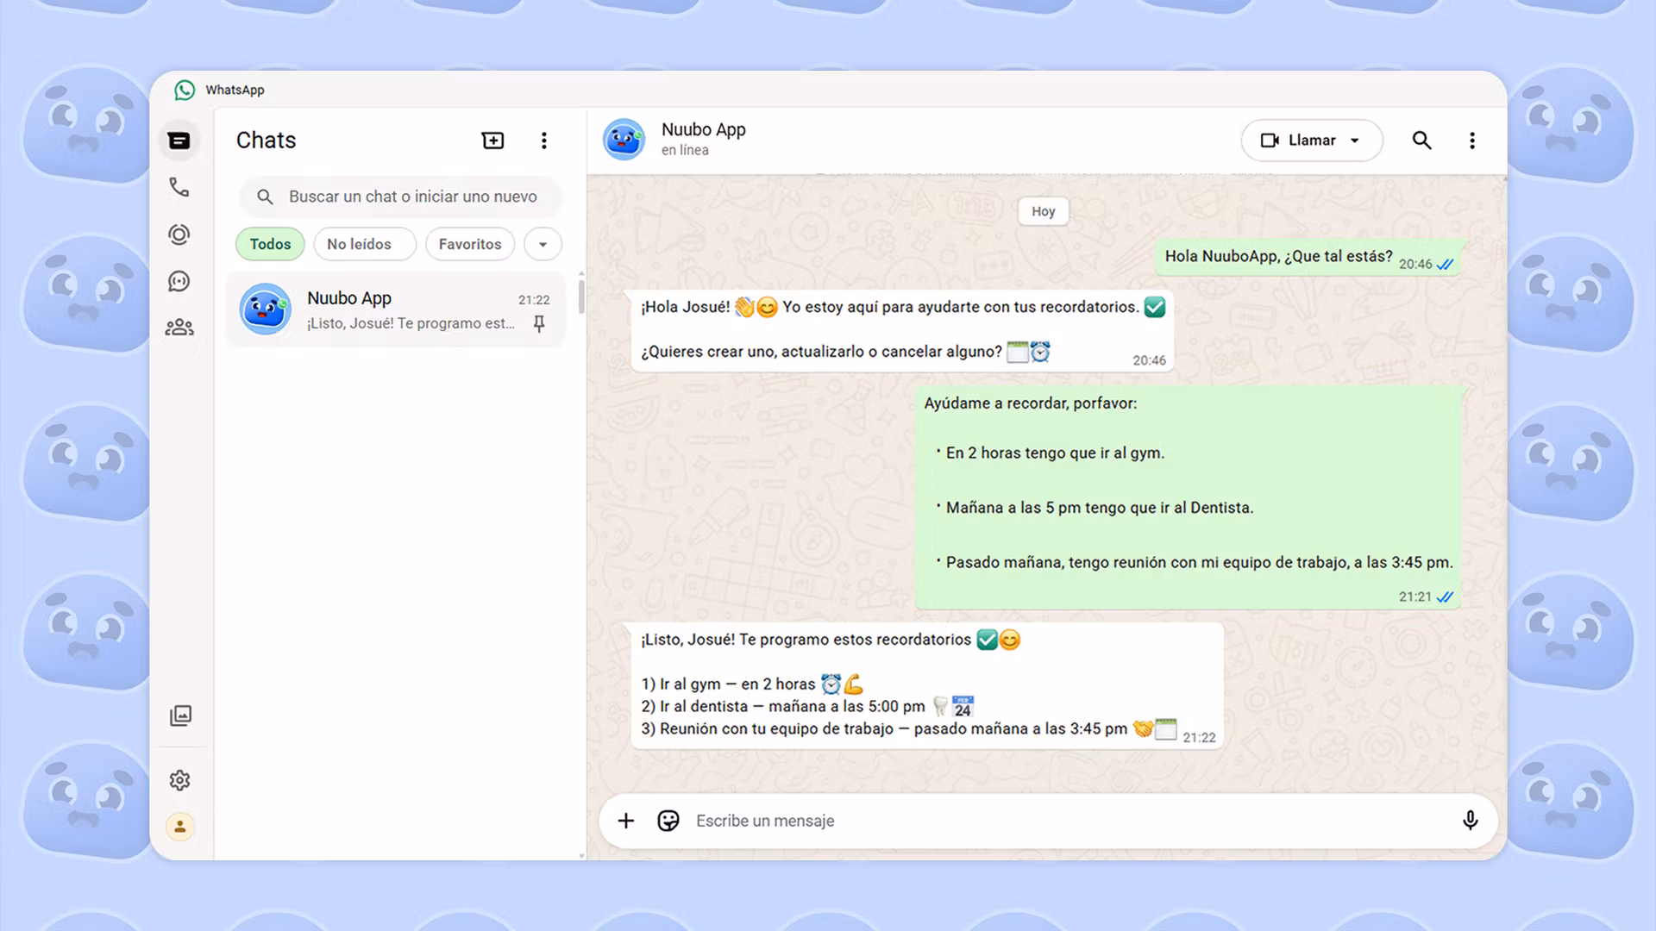Open conversation header three-dot menu
Image resolution: width=1656 pixels, height=931 pixels.
coord(1471,141)
